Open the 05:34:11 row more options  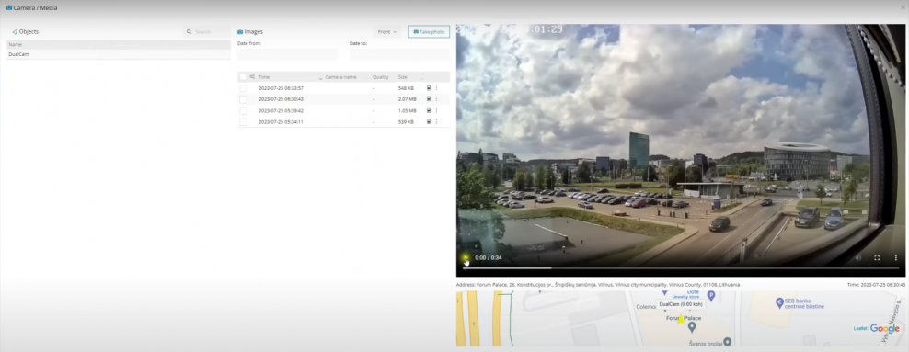tap(436, 121)
